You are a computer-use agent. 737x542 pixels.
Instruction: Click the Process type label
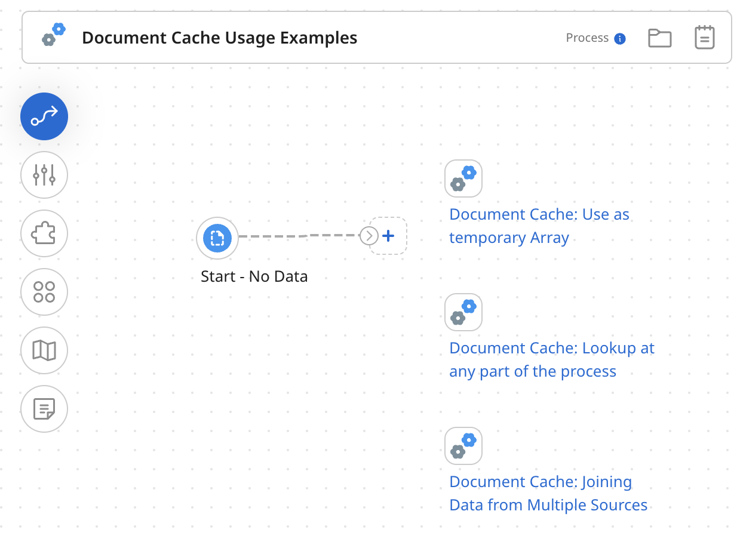(x=587, y=38)
